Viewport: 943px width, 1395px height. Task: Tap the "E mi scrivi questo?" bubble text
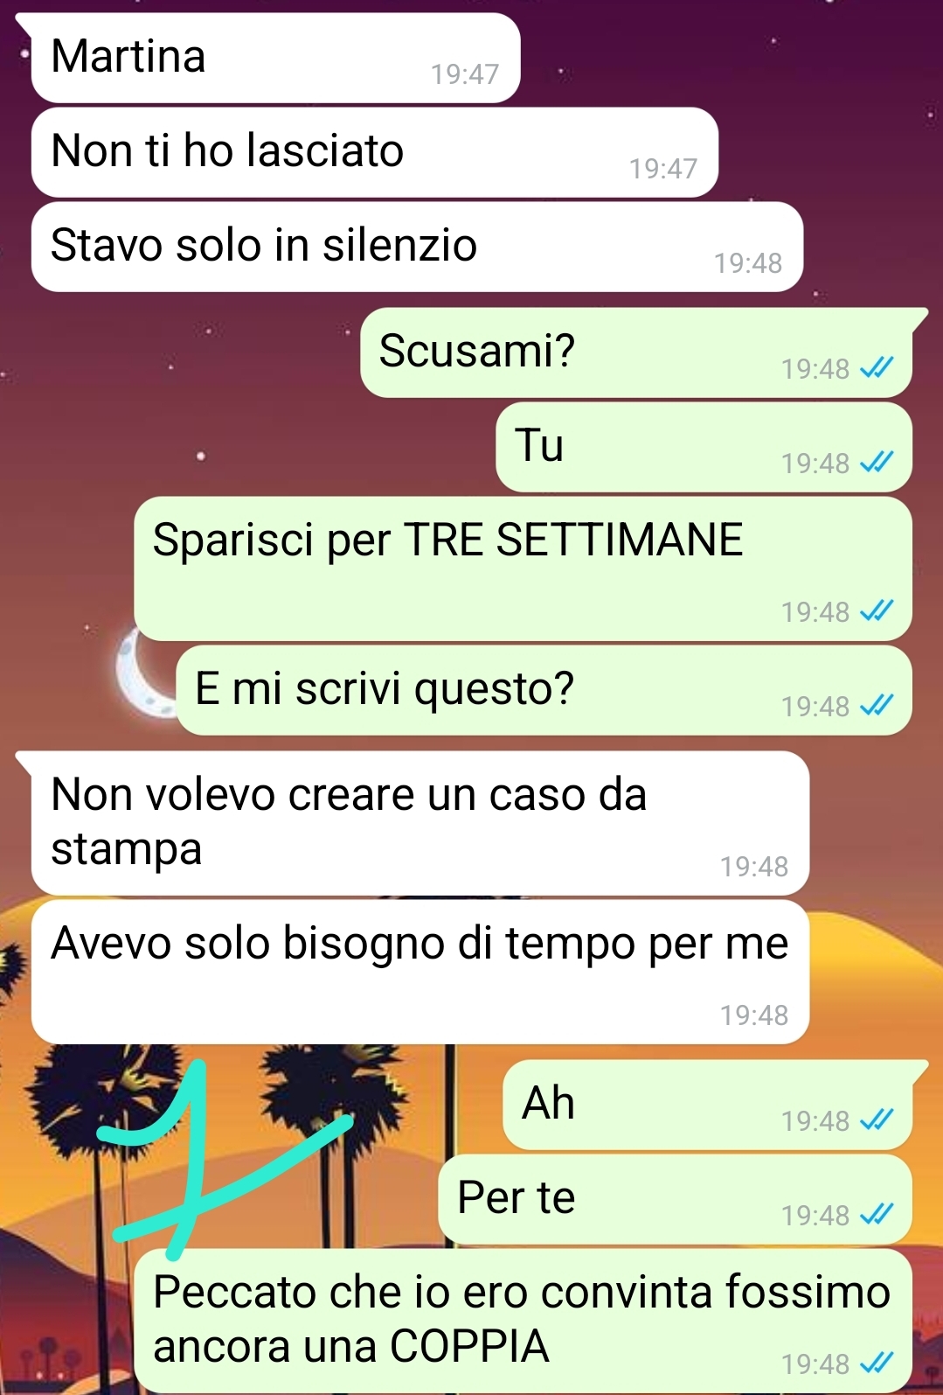click(x=385, y=689)
